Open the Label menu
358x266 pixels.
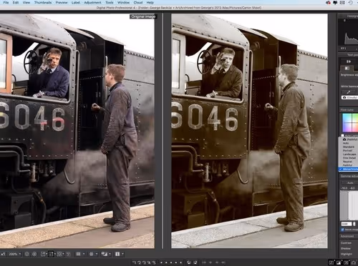[76, 2]
